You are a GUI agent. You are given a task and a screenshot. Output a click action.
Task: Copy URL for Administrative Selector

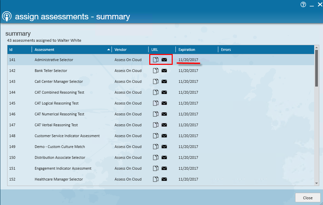(155, 60)
